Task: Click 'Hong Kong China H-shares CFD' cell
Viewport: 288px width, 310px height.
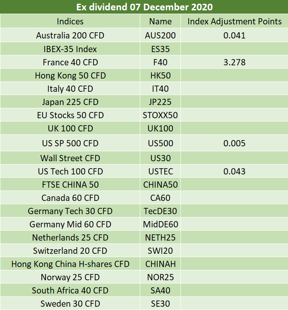Action: tap(70, 264)
